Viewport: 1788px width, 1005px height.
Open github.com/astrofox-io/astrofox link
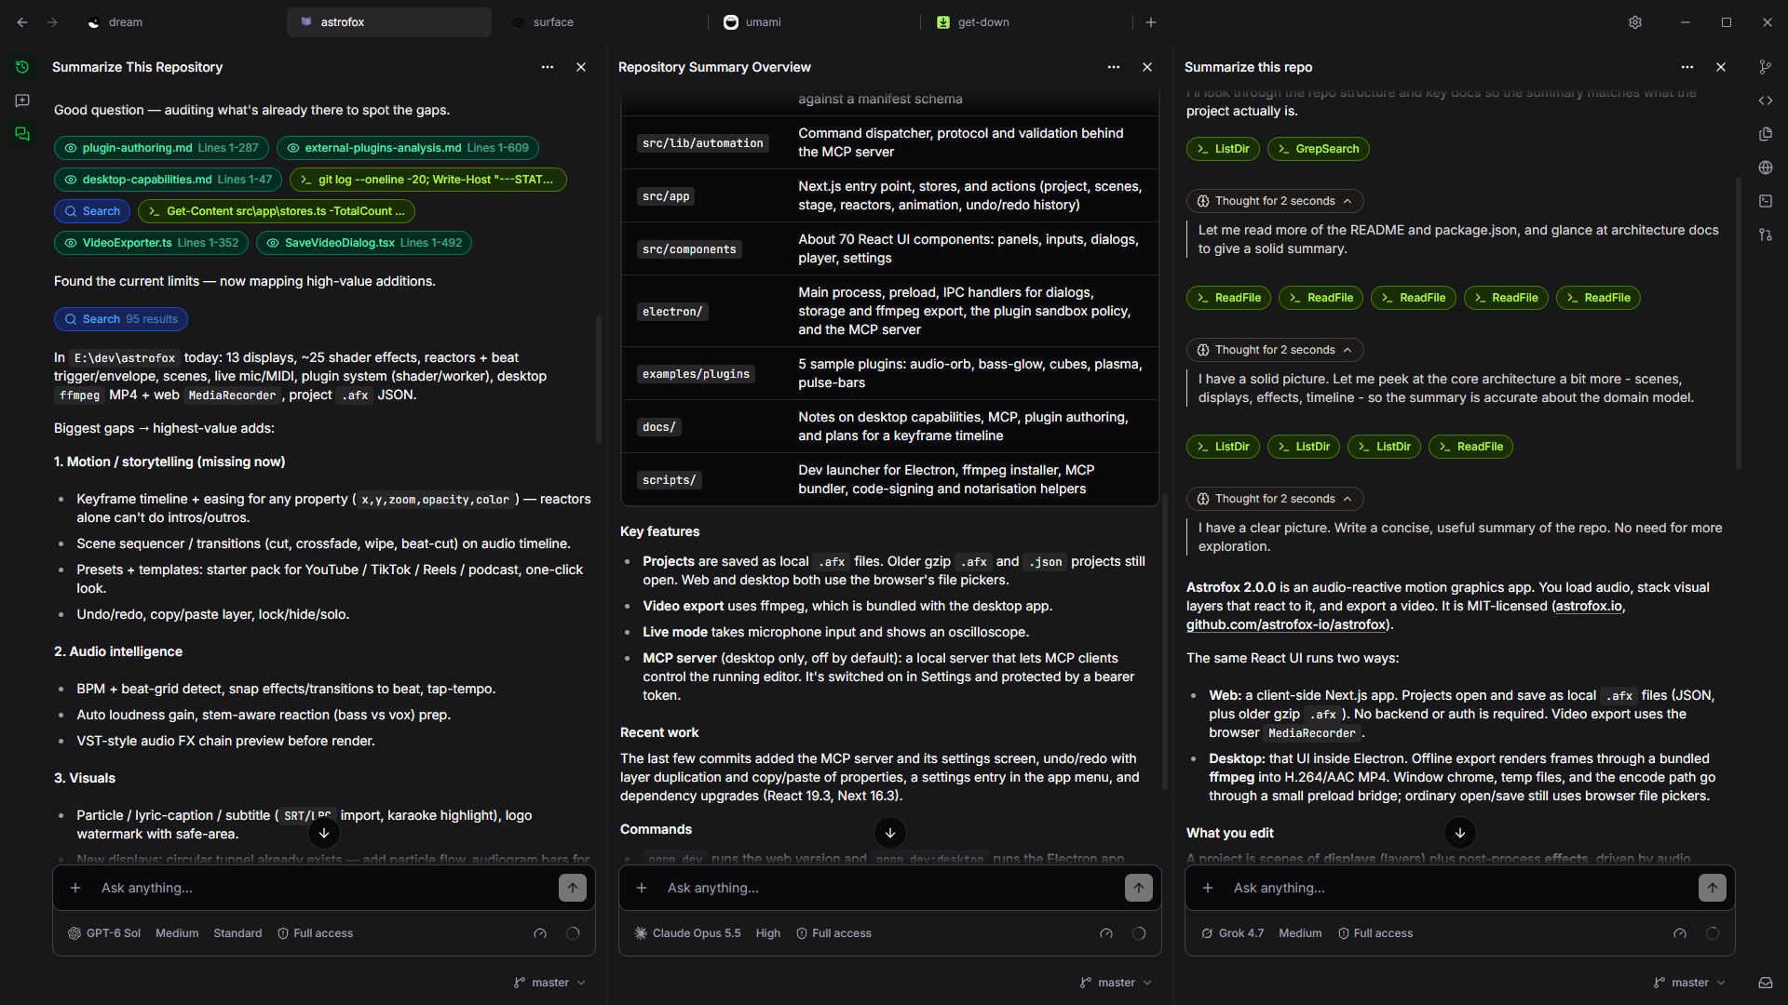(1286, 624)
